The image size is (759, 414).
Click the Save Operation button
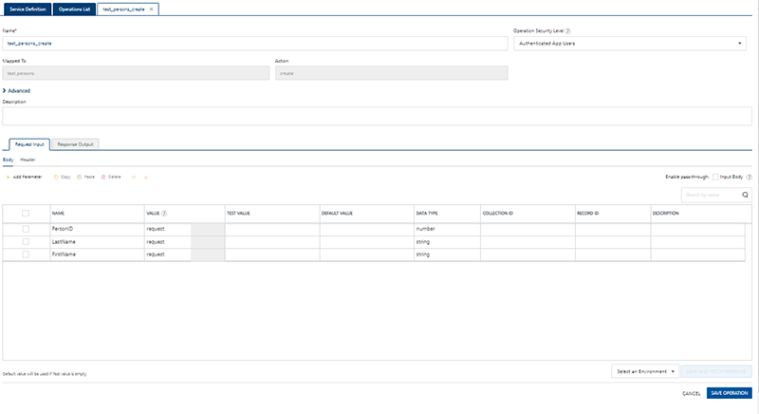tap(730, 393)
